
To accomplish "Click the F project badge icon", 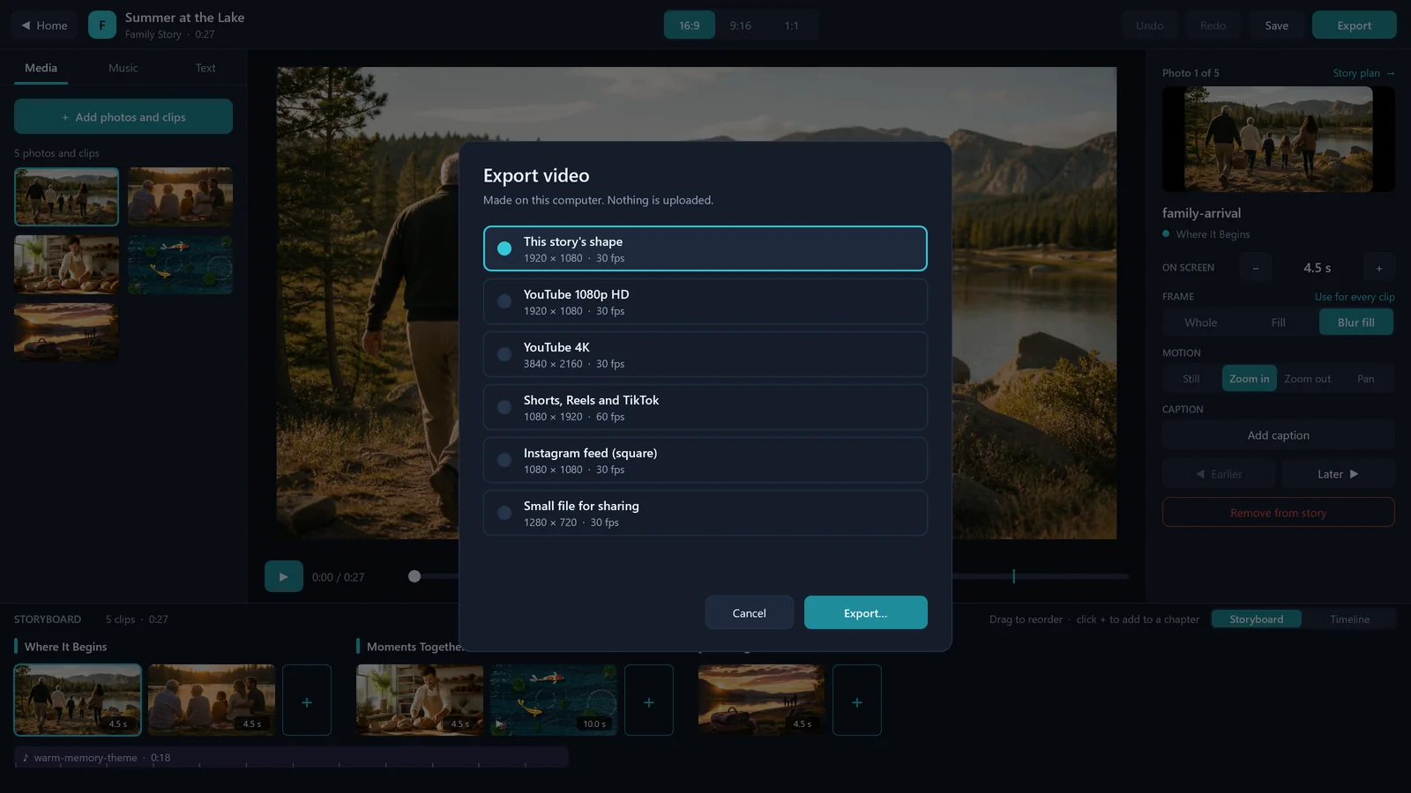I will [102, 26].
